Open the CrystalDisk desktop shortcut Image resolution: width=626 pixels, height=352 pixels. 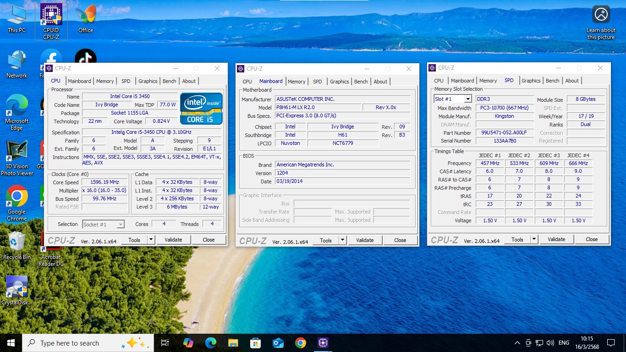[17, 291]
